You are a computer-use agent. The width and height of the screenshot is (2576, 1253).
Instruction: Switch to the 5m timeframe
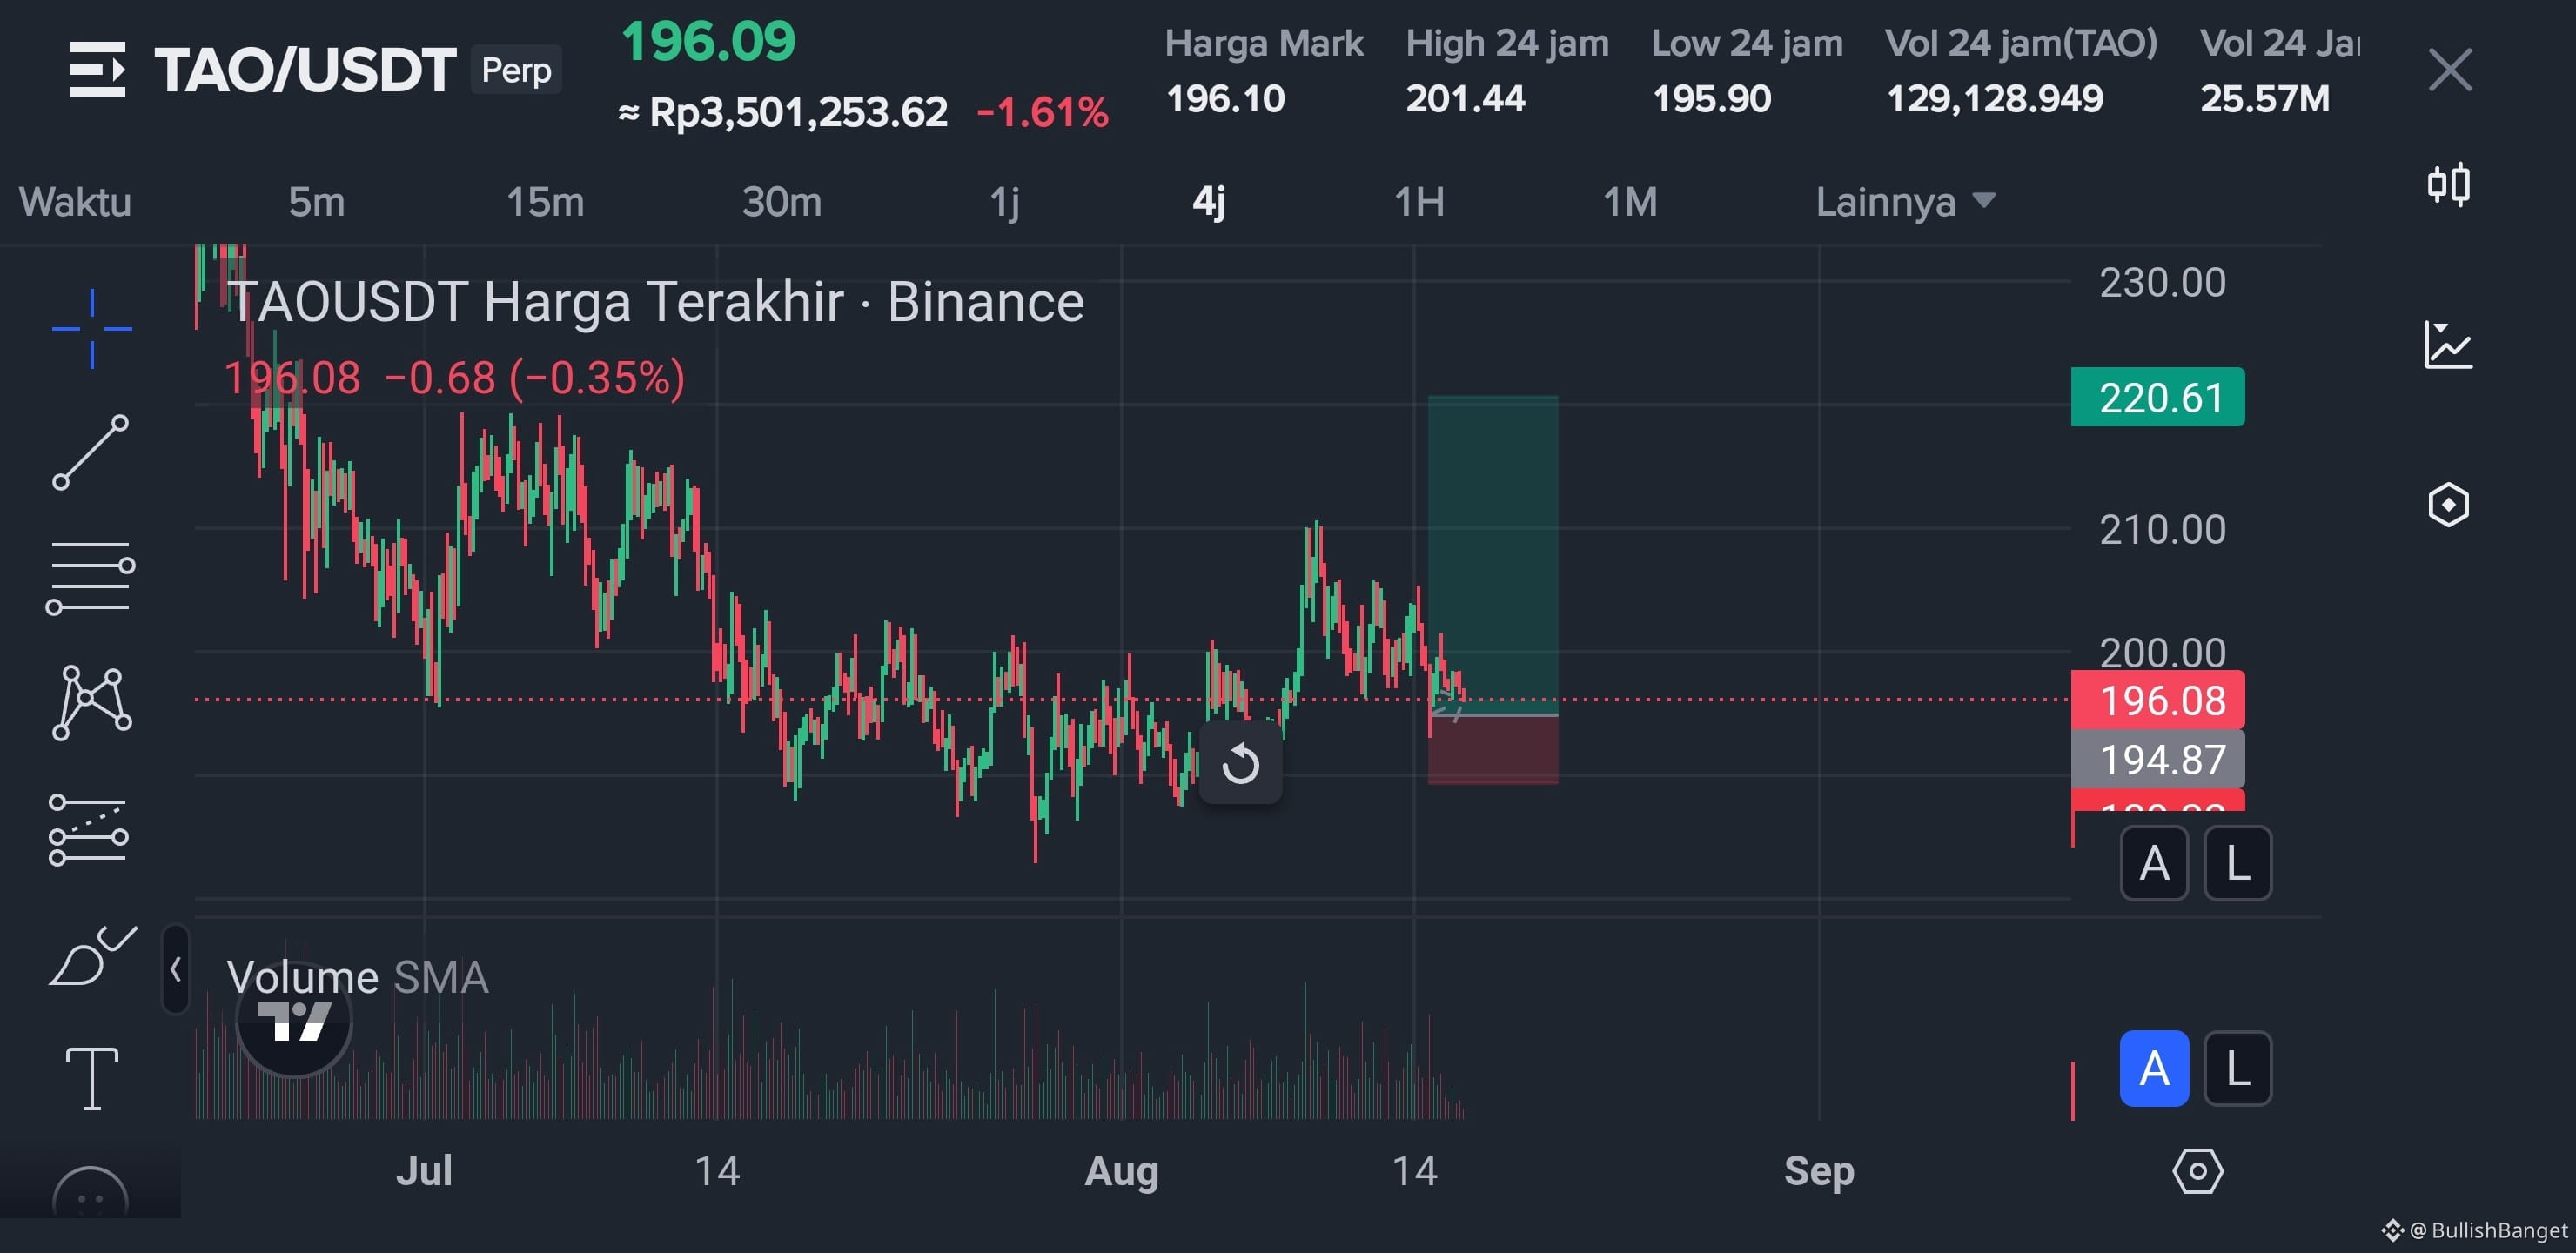click(316, 202)
